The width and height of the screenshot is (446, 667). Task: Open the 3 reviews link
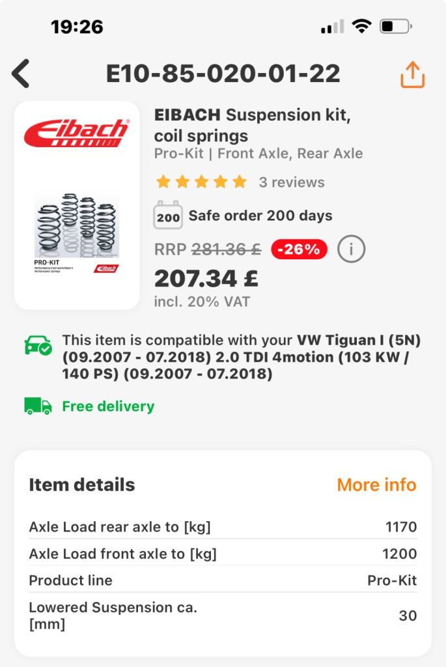click(291, 182)
